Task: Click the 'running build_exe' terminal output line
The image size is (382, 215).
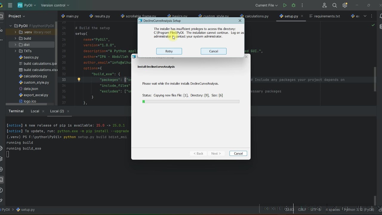Action: point(24,148)
